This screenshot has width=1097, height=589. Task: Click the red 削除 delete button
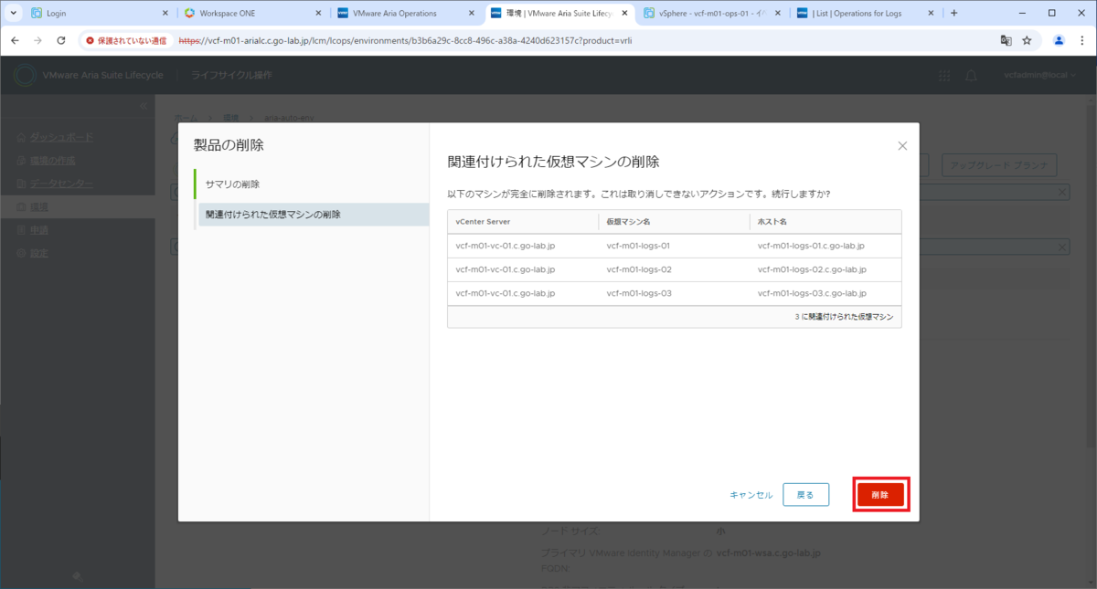(880, 494)
